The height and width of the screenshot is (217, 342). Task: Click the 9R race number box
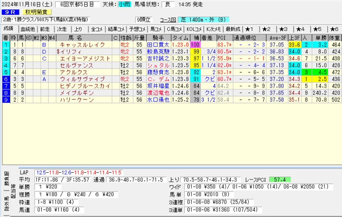pos(11,12)
